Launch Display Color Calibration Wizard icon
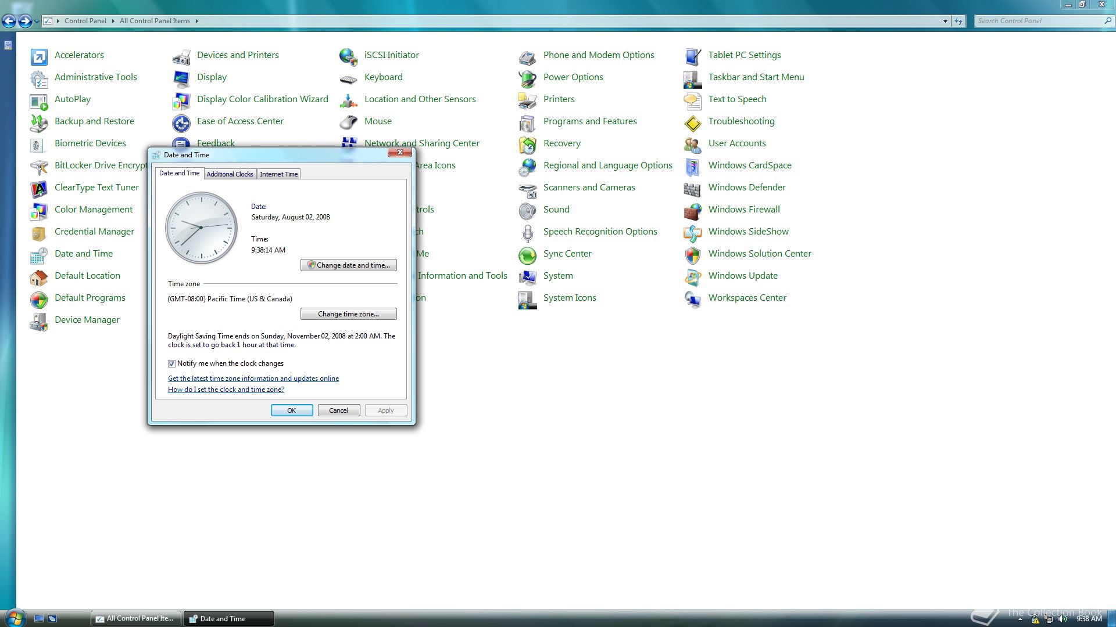The width and height of the screenshot is (1116, 627). 181,100
